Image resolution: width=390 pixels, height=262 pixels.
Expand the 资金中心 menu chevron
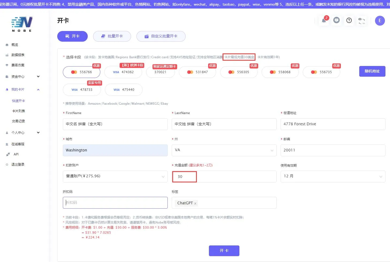[x=38, y=77]
